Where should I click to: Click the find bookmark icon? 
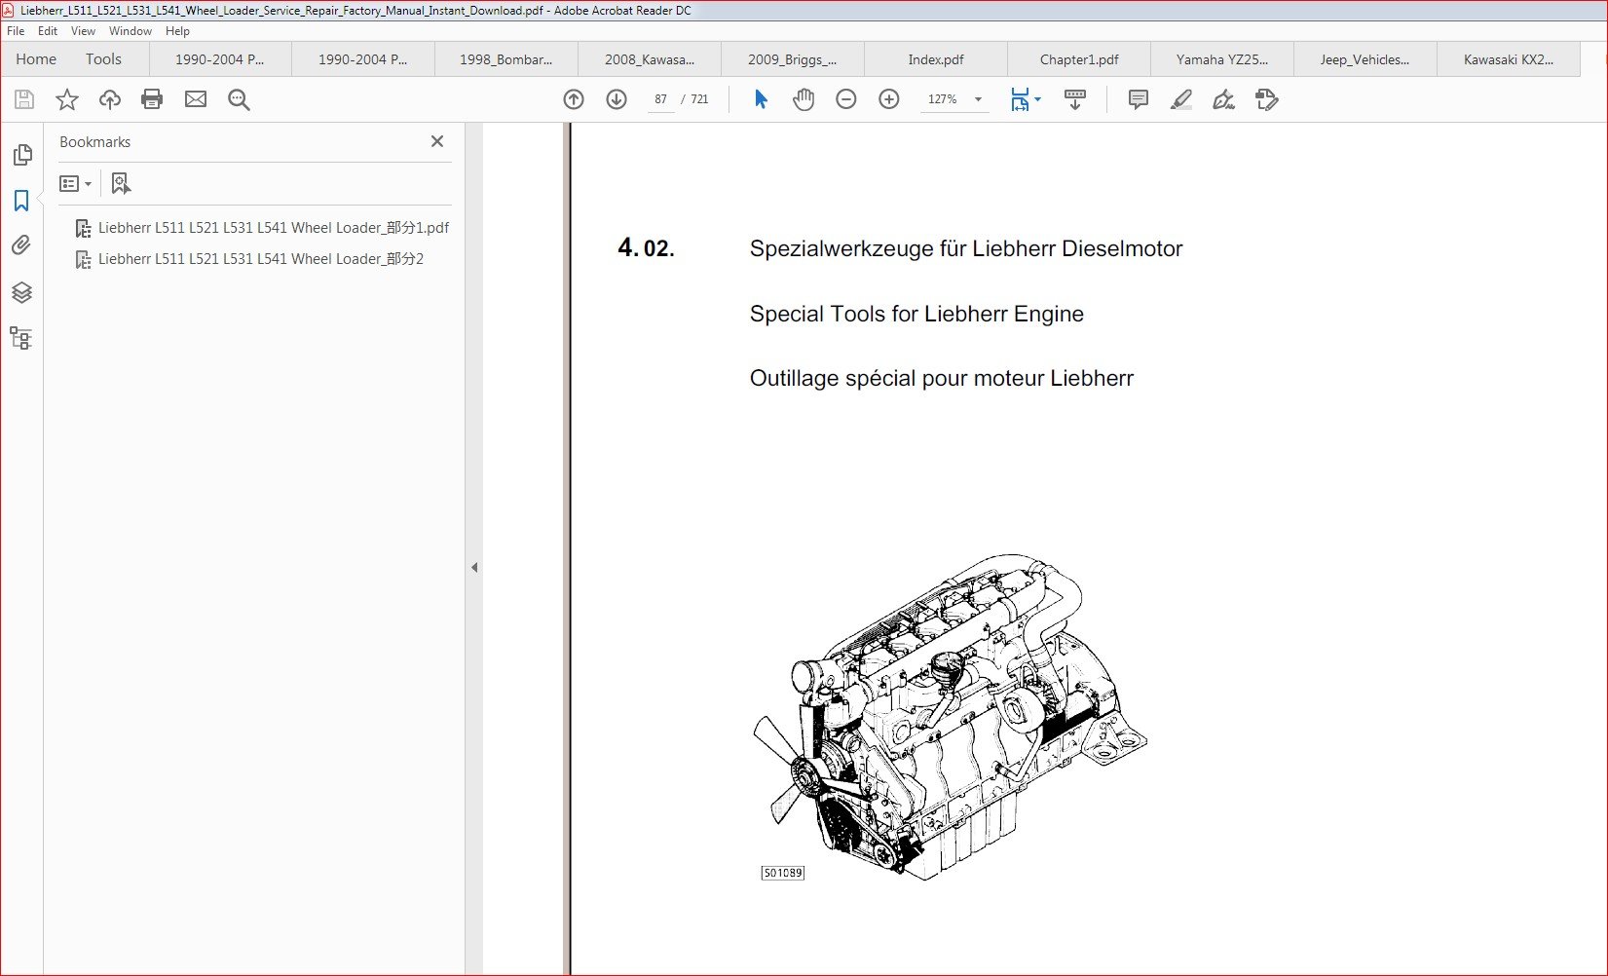[x=121, y=183]
